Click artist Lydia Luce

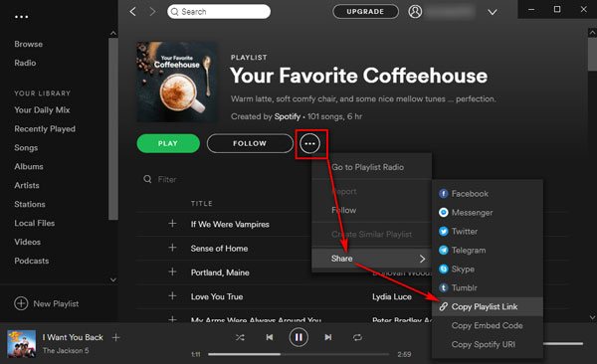click(392, 296)
